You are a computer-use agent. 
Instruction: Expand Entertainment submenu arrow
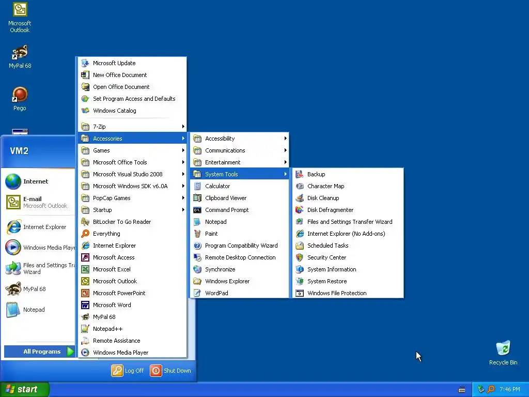point(285,162)
